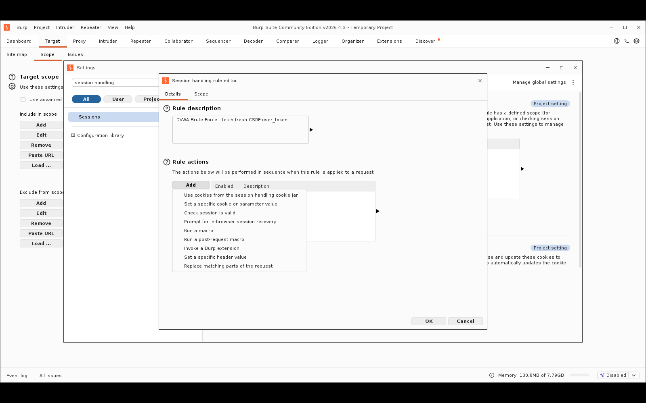
Task: Enable the Use advanced checkbox
Action: [23, 100]
